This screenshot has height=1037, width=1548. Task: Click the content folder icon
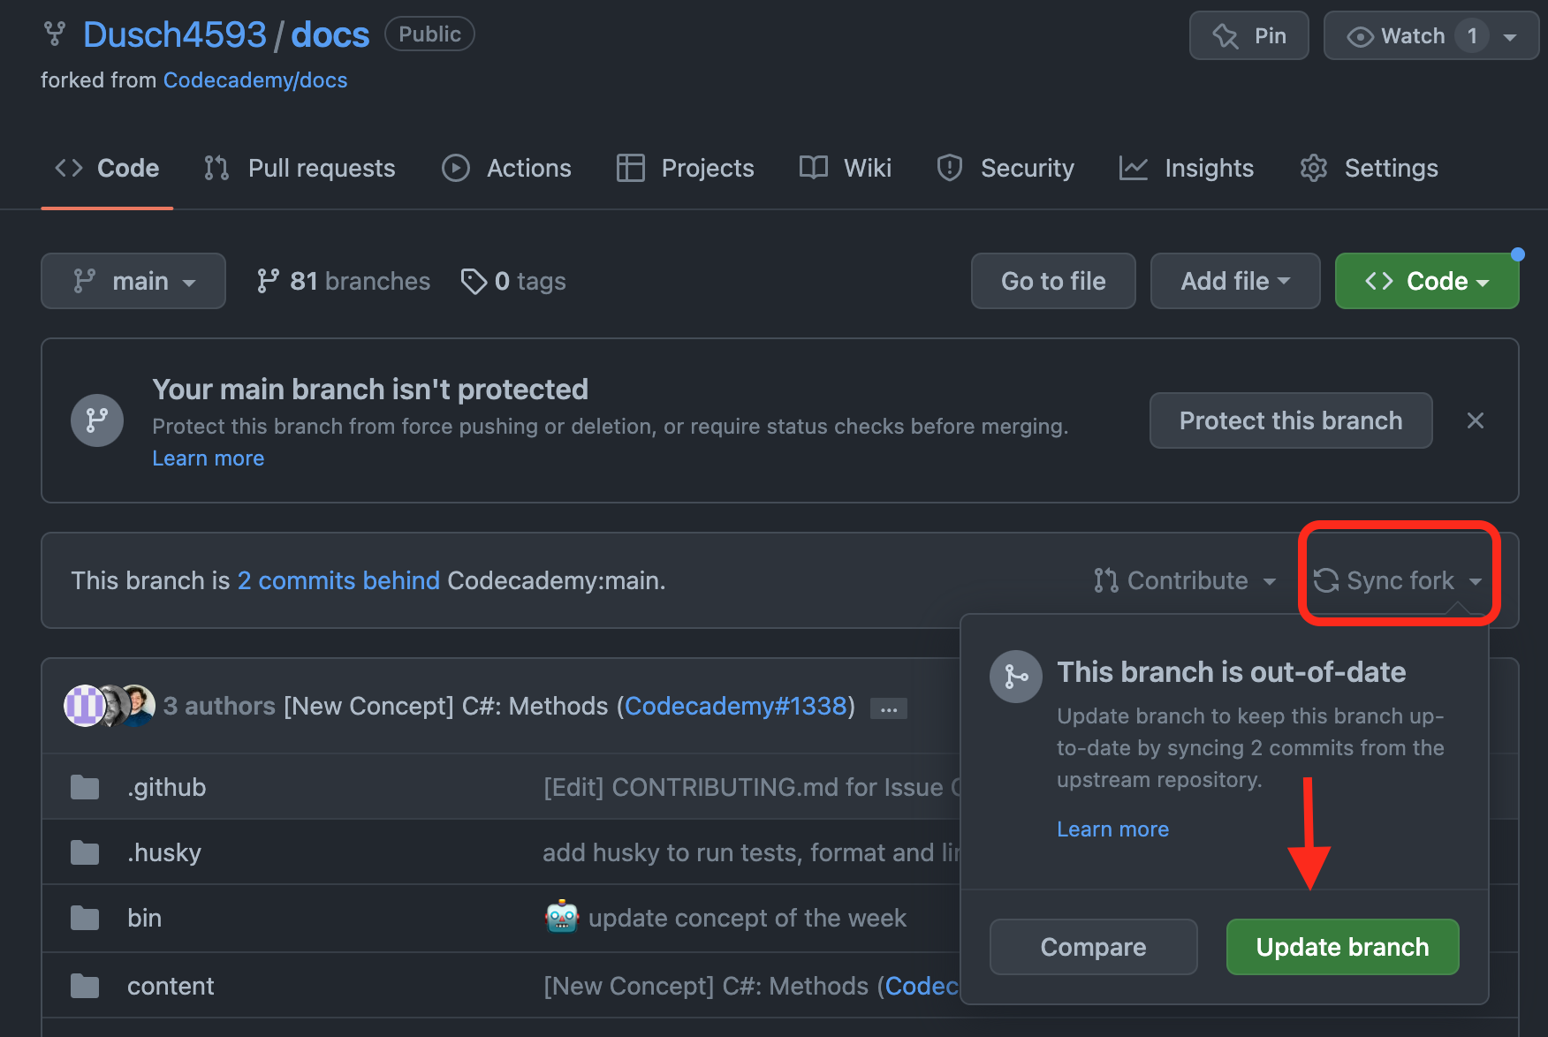[x=85, y=986]
